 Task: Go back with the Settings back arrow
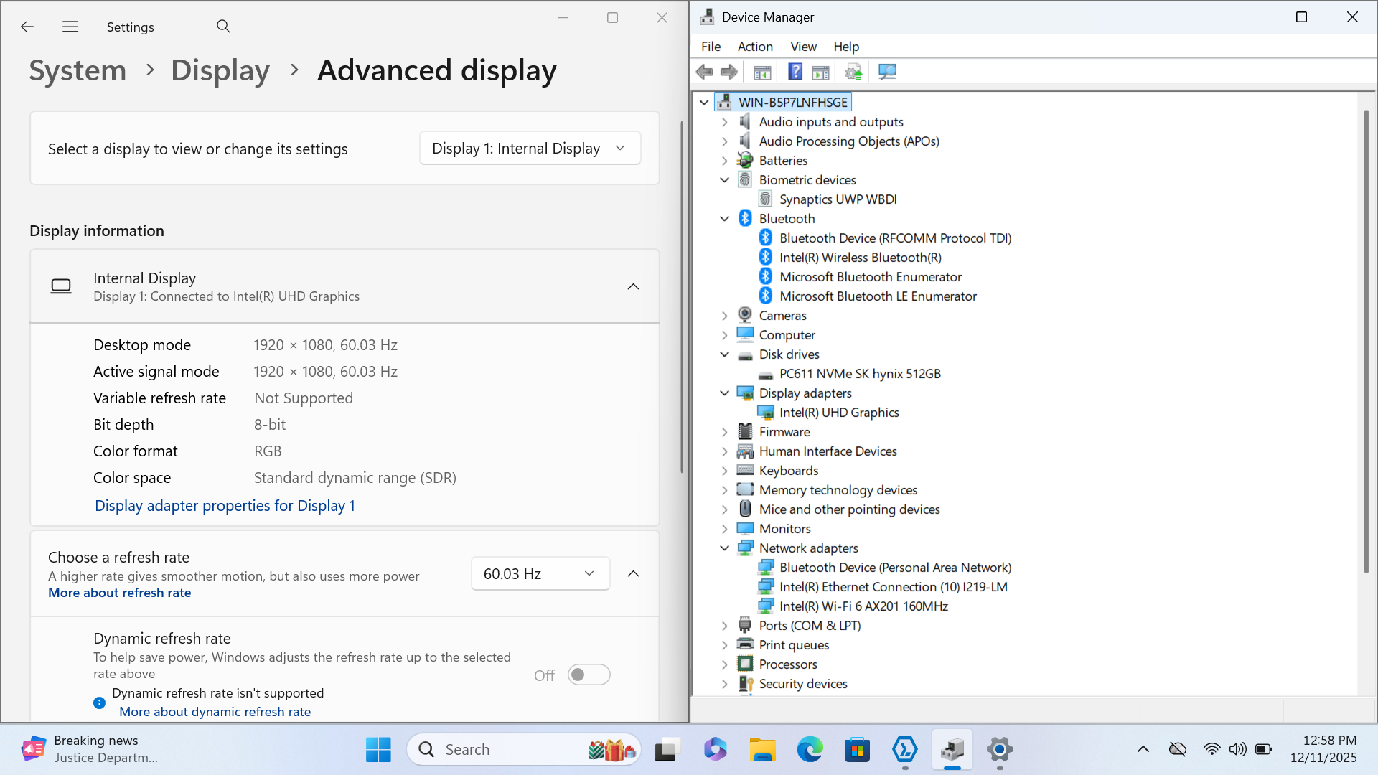pyautogui.click(x=27, y=27)
